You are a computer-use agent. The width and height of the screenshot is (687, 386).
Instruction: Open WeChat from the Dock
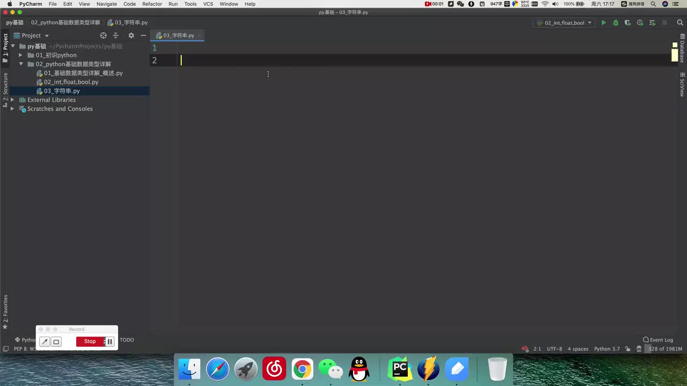coord(331,369)
